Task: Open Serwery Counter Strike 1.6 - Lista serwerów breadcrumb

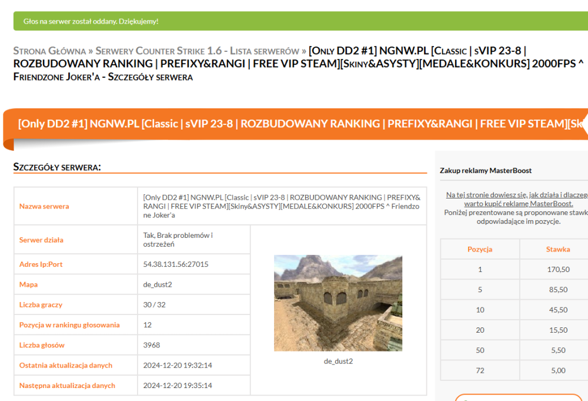Action: 197,51
